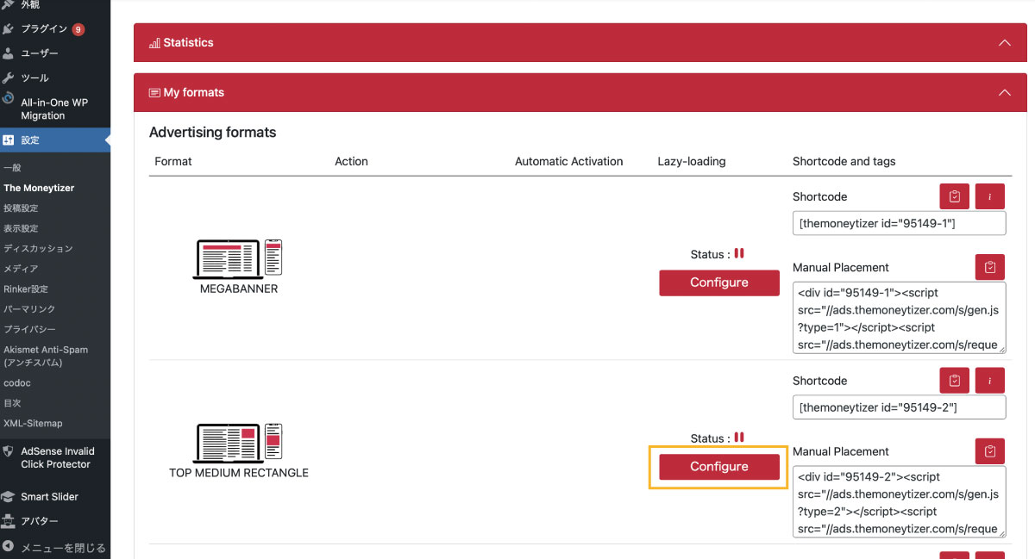
Task: Click the "Advertising formats" heading
Action: (213, 133)
